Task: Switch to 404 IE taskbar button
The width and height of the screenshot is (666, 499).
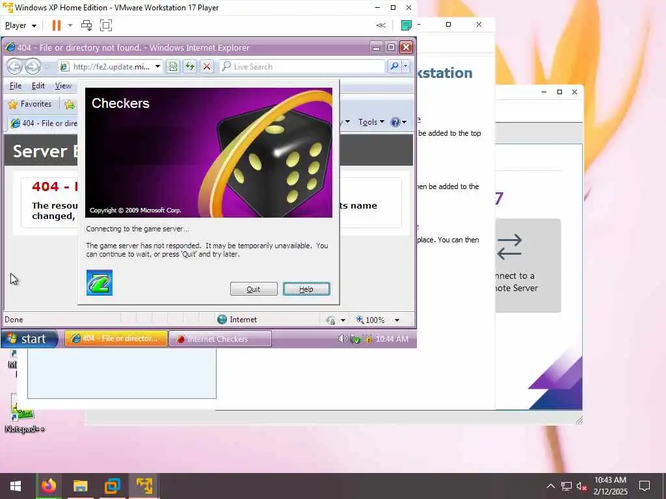Action: point(116,339)
